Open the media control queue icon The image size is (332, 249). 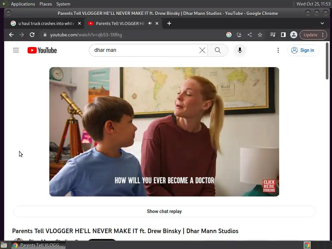click(273, 35)
